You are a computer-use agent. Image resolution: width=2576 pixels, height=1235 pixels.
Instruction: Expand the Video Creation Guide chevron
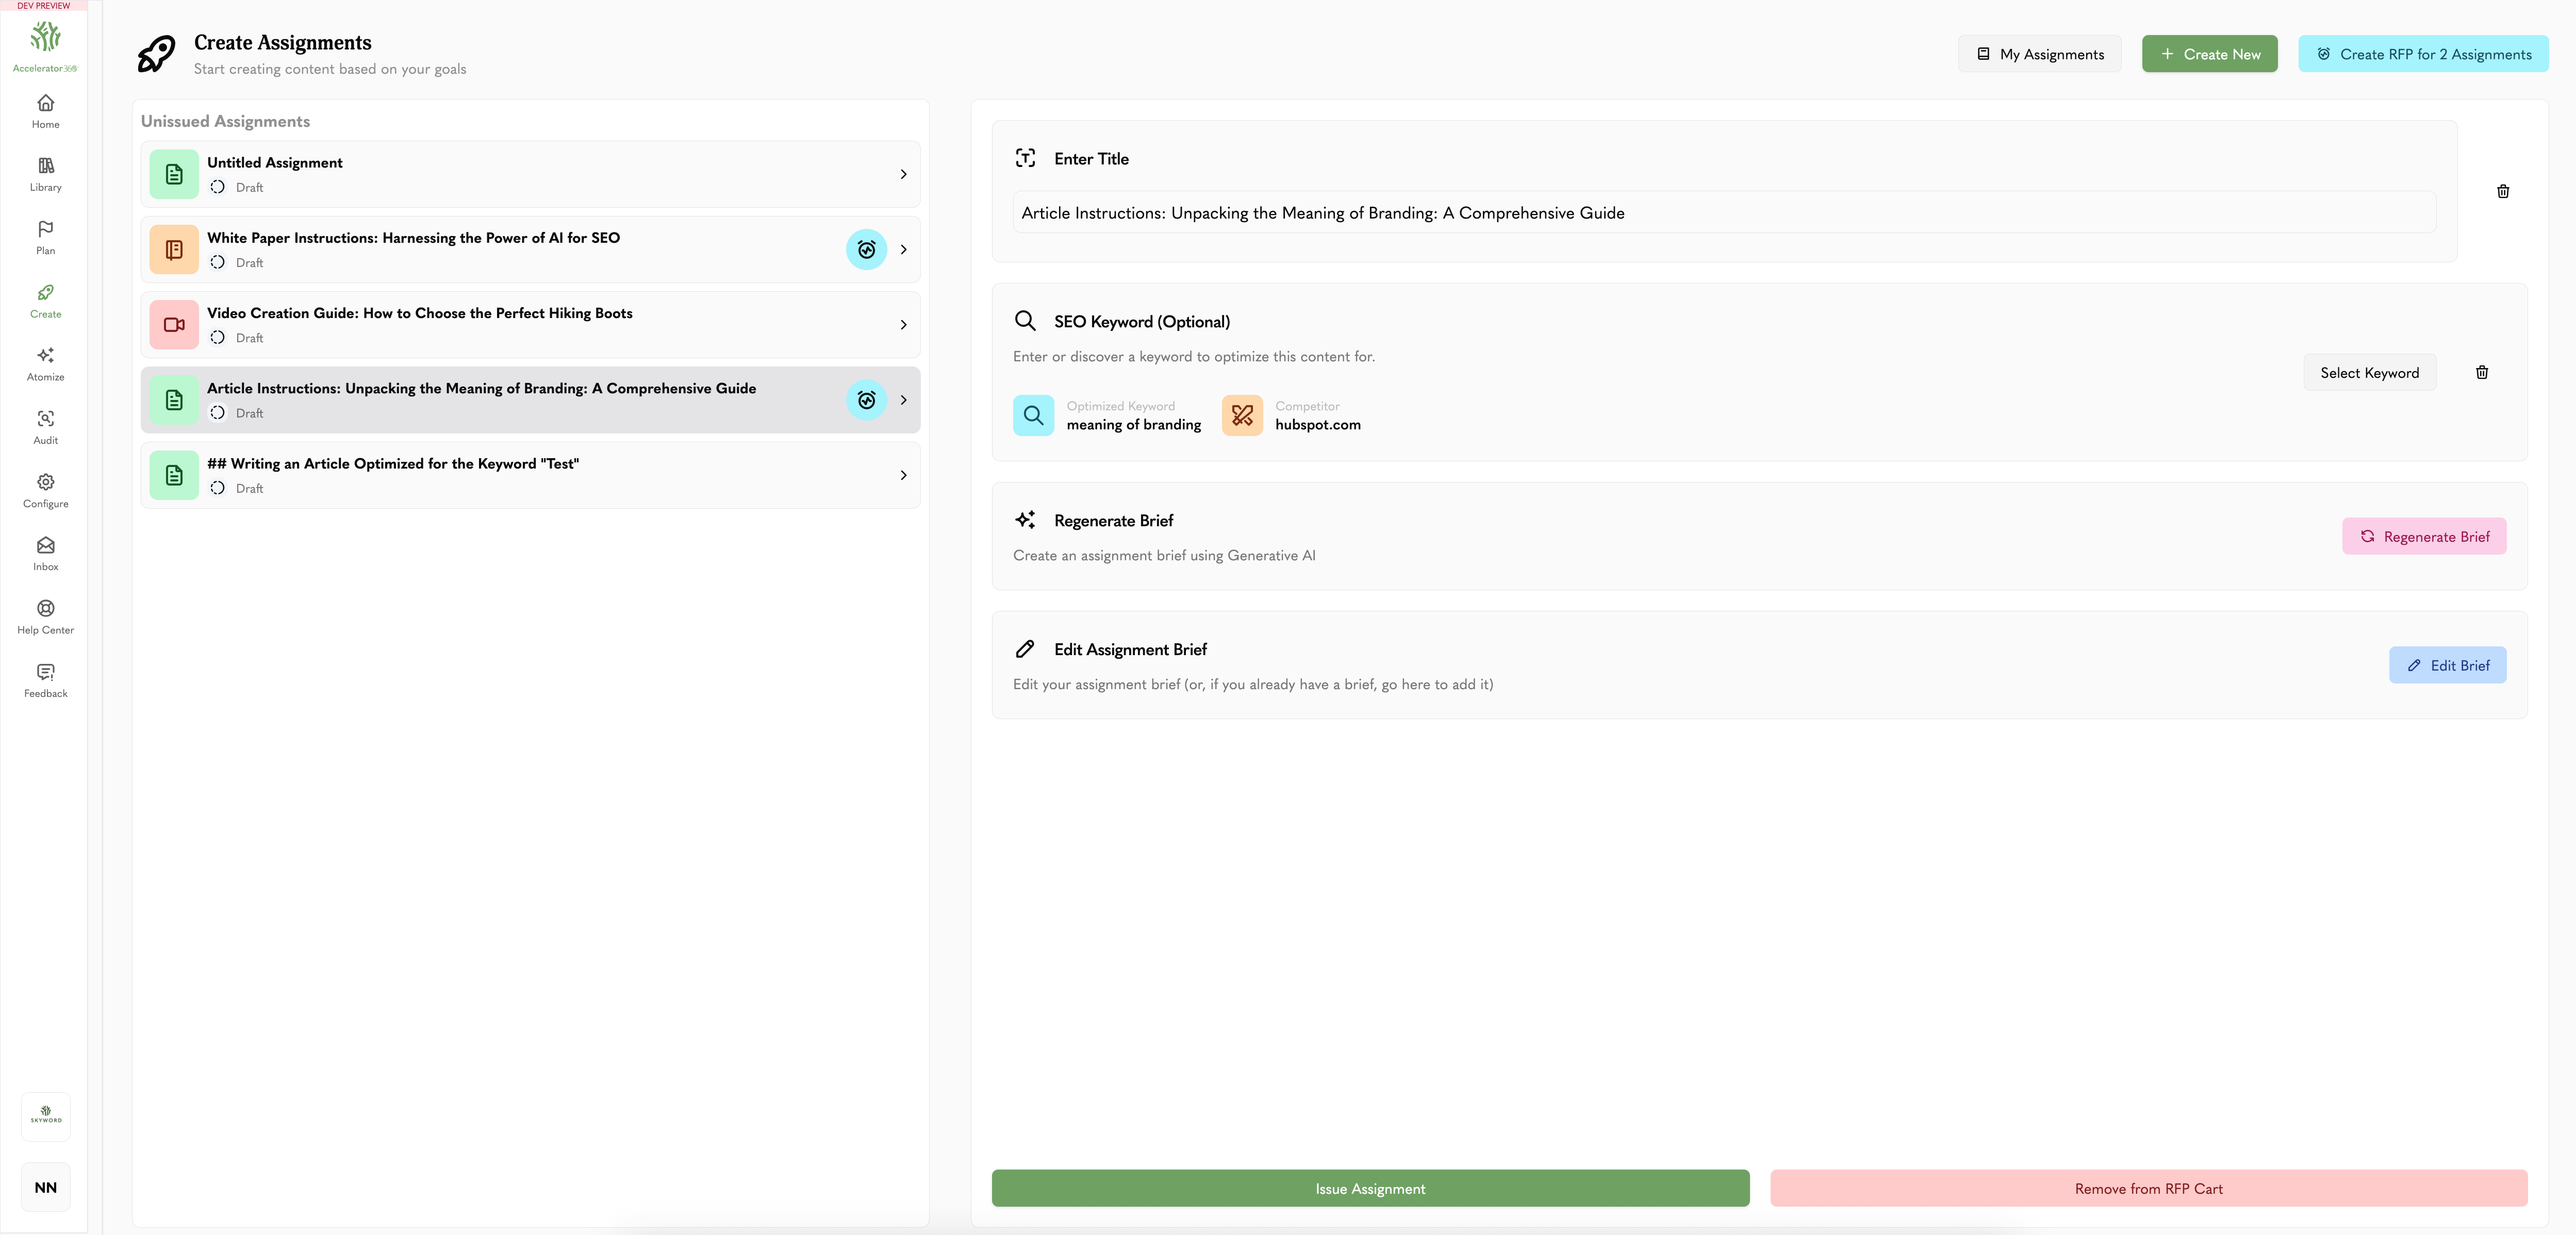(x=903, y=325)
